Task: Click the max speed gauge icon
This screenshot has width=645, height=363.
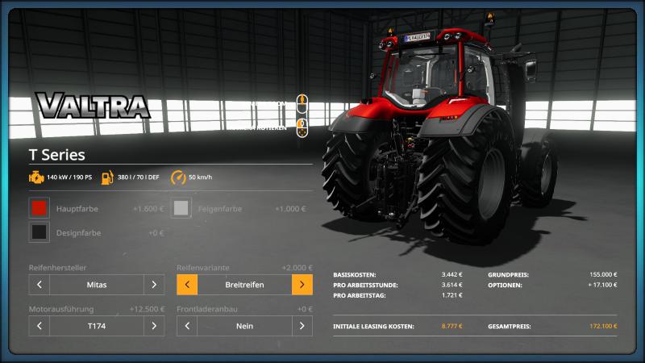Action: click(178, 177)
